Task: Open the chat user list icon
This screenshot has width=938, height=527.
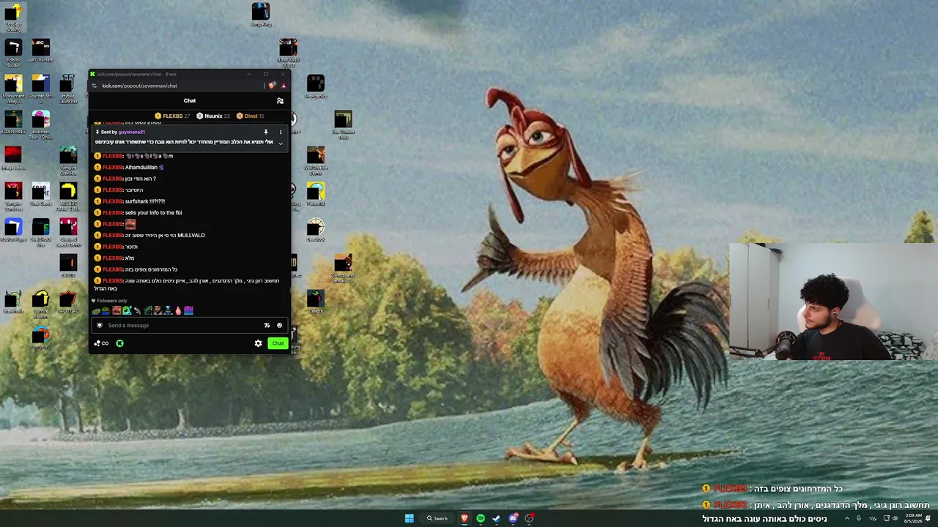Action: pyautogui.click(x=280, y=100)
